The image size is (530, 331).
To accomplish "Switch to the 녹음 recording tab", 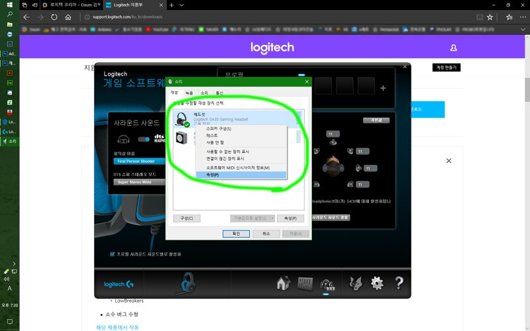I will [189, 93].
